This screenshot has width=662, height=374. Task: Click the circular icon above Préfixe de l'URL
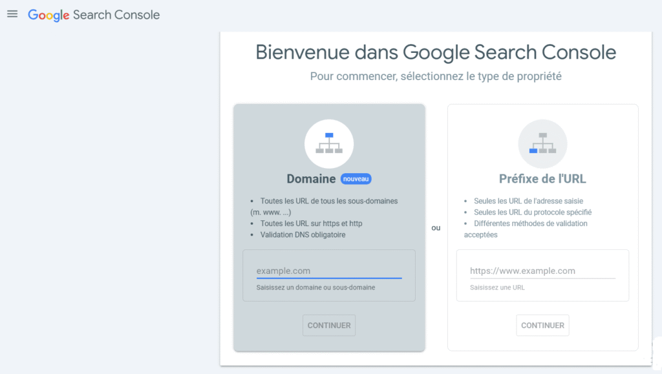point(542,143)
